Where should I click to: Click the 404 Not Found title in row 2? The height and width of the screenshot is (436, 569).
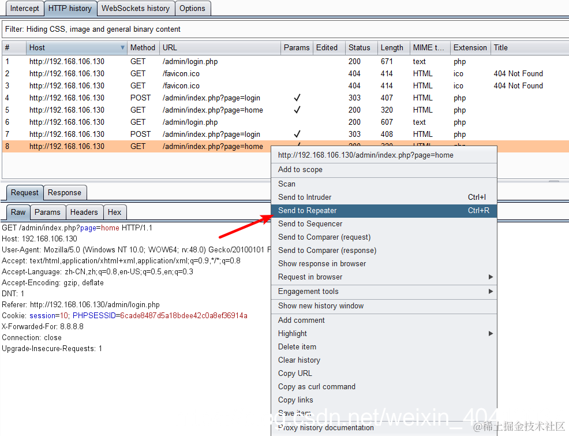518,74
